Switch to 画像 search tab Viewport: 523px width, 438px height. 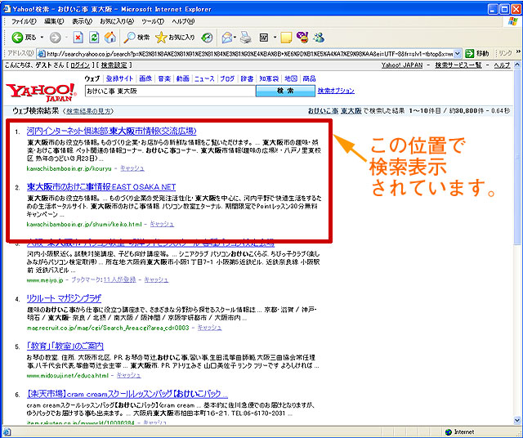[145, 78]
